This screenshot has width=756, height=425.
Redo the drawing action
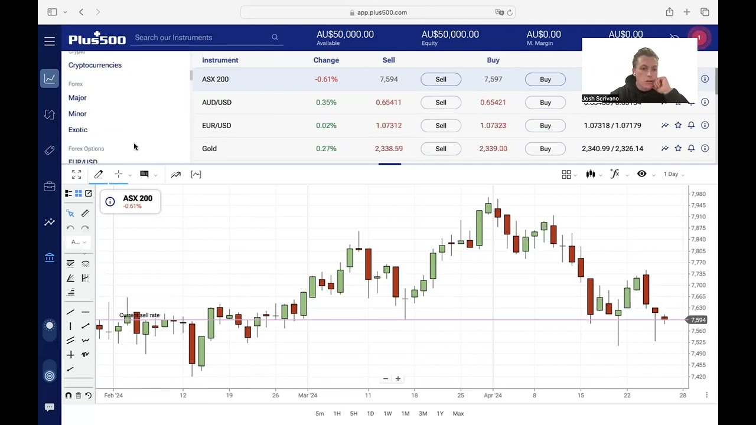point(85,228)
